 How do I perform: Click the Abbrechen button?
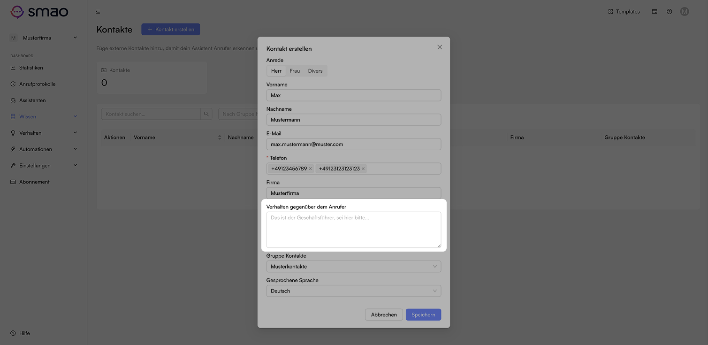click(x=384, y=314)
